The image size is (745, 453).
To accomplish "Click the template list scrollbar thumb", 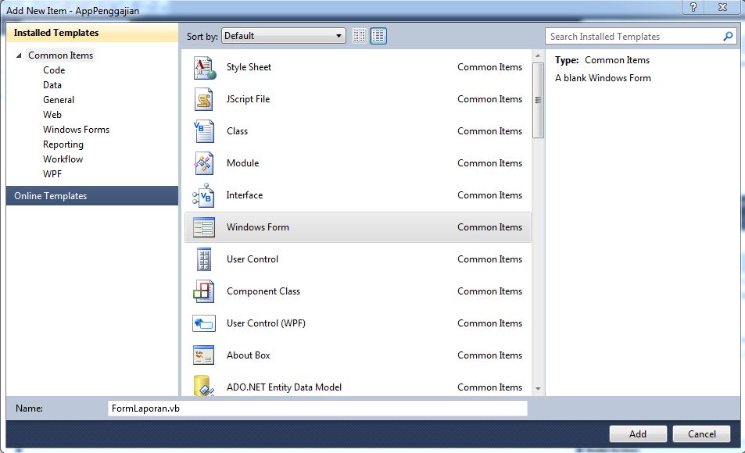I will point(538,100).
